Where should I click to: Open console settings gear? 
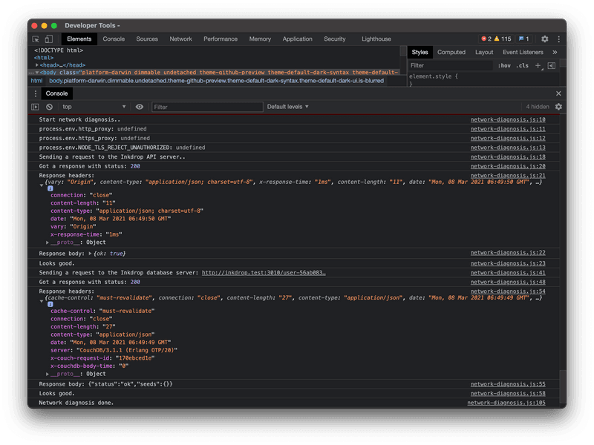coord(558,107)
